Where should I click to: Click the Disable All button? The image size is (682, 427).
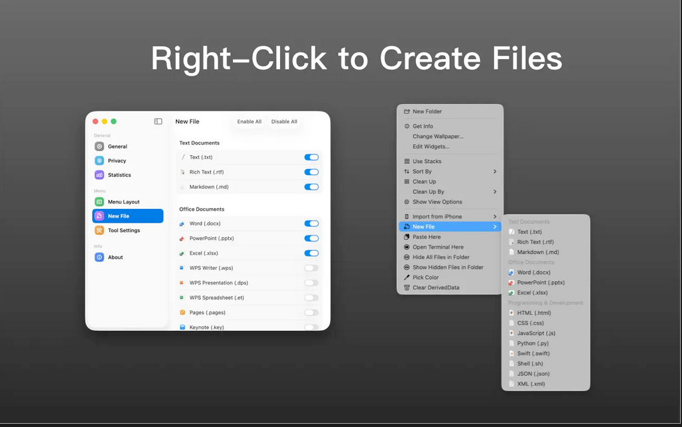click(284, 122)
